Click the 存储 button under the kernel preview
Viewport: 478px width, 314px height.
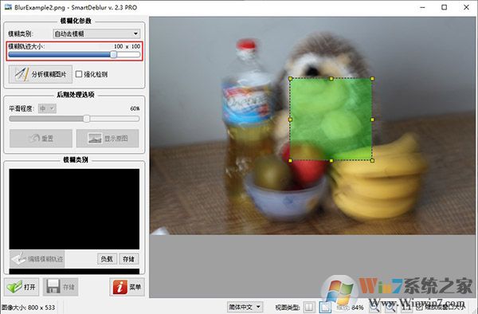tap(128, 259)
